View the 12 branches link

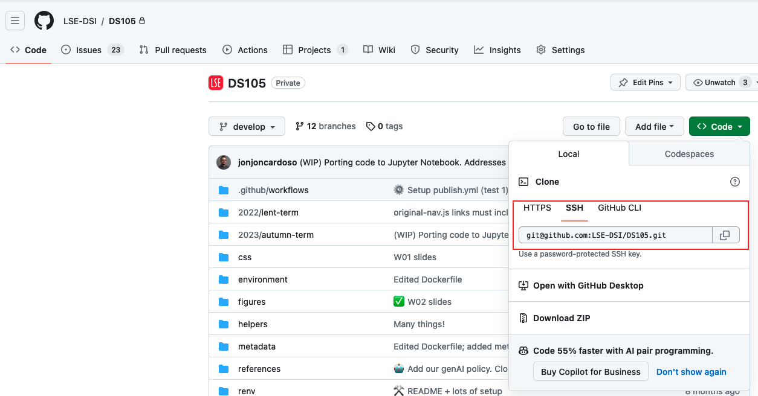[325, 126]
